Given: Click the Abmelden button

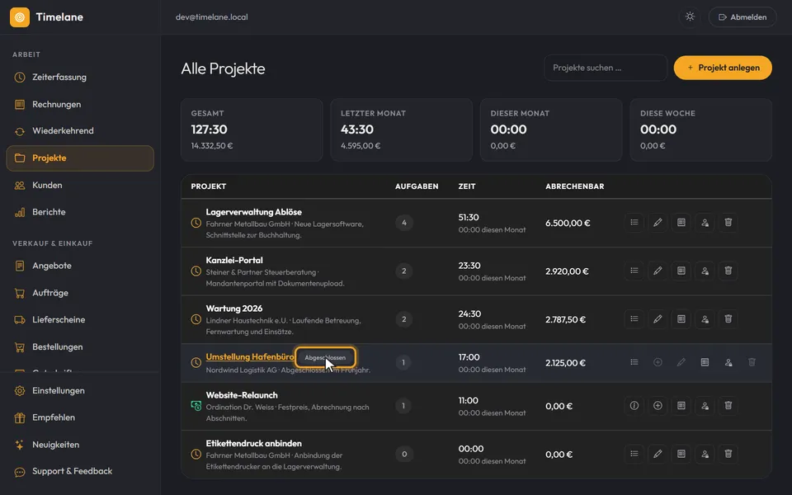Looking at the screenshot, I should click(x=742, y=17).
